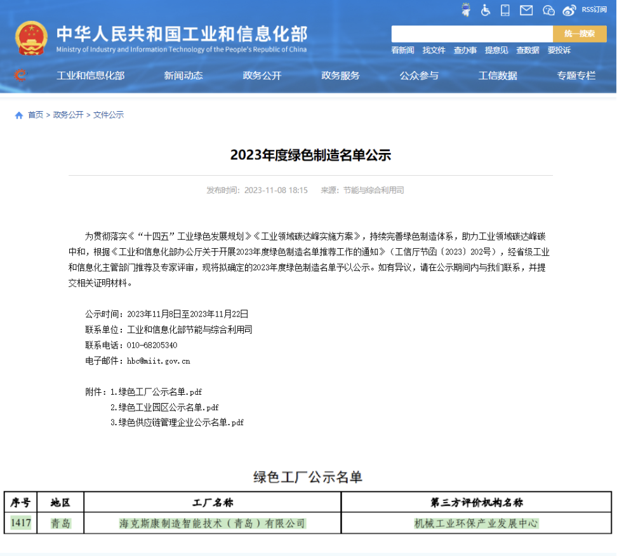This screenshot has width=617, height=556.
Task: Open the 看新闻 quick link
Action: pos(402,50)
